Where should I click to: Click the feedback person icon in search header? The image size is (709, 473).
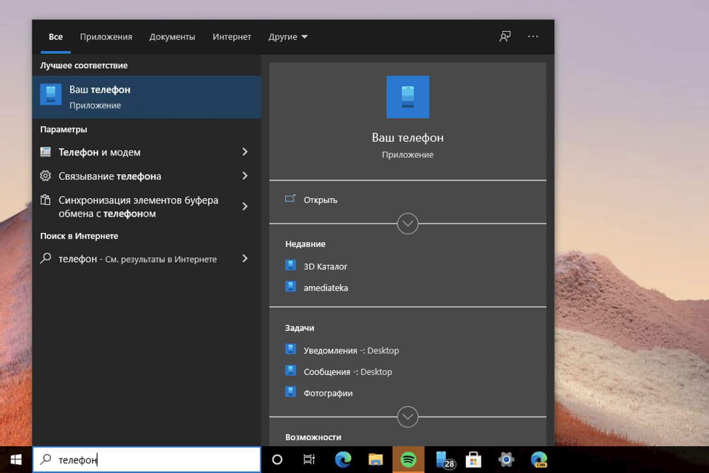click(x=504, y=36)
